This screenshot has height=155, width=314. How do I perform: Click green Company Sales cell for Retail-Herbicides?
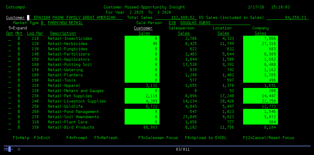[x=260, y=44]
